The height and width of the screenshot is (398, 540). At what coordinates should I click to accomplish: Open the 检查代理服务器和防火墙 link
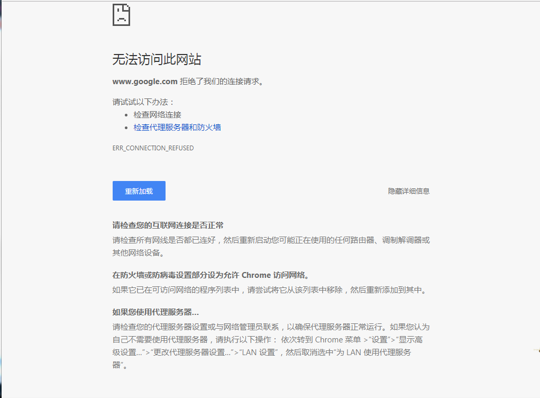pos(177,128)
